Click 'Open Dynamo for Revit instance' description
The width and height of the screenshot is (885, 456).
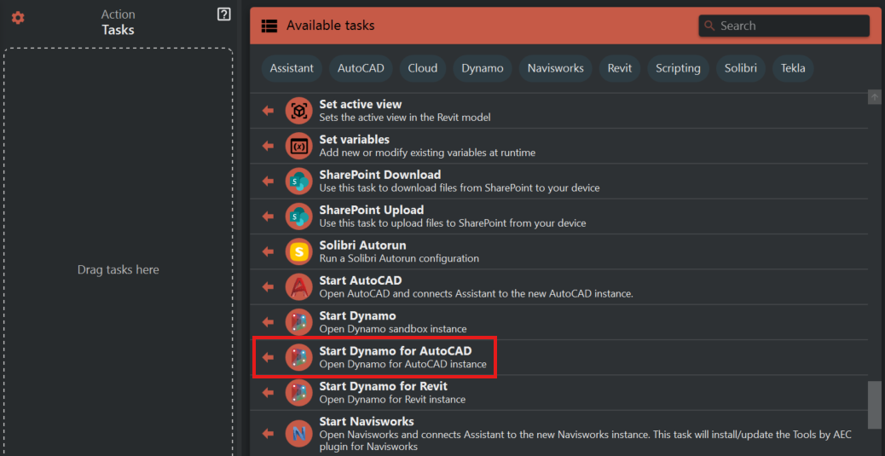[x=392, y=399]
